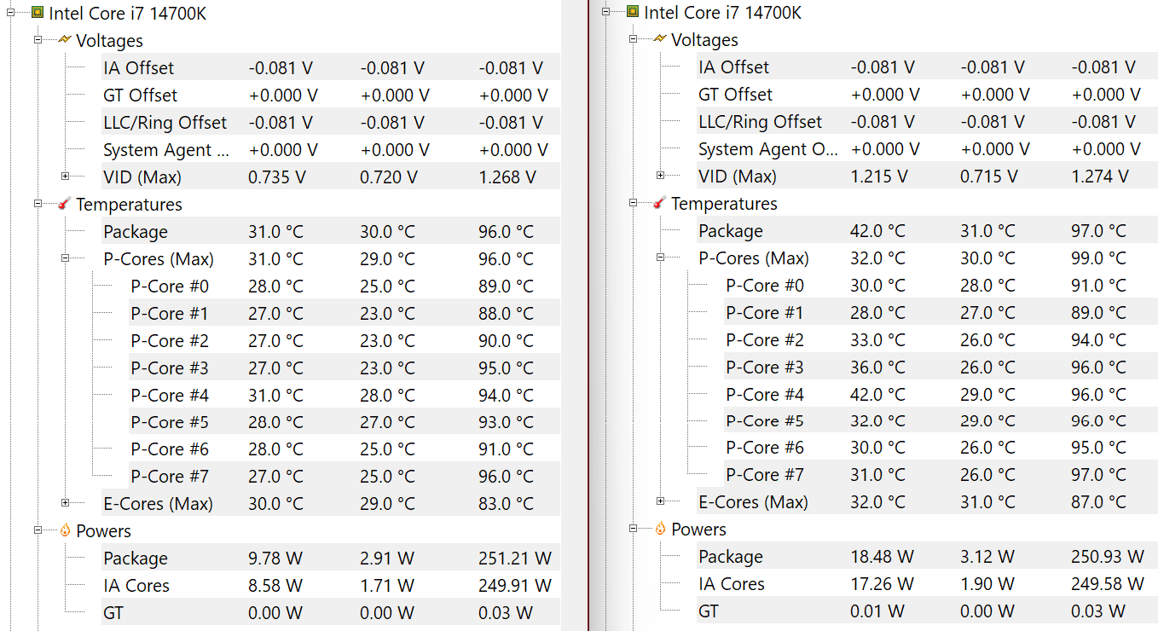Select the VID (Max) label in the left panel
Viewport: 1158px width, 631px height.
point(142,177)
